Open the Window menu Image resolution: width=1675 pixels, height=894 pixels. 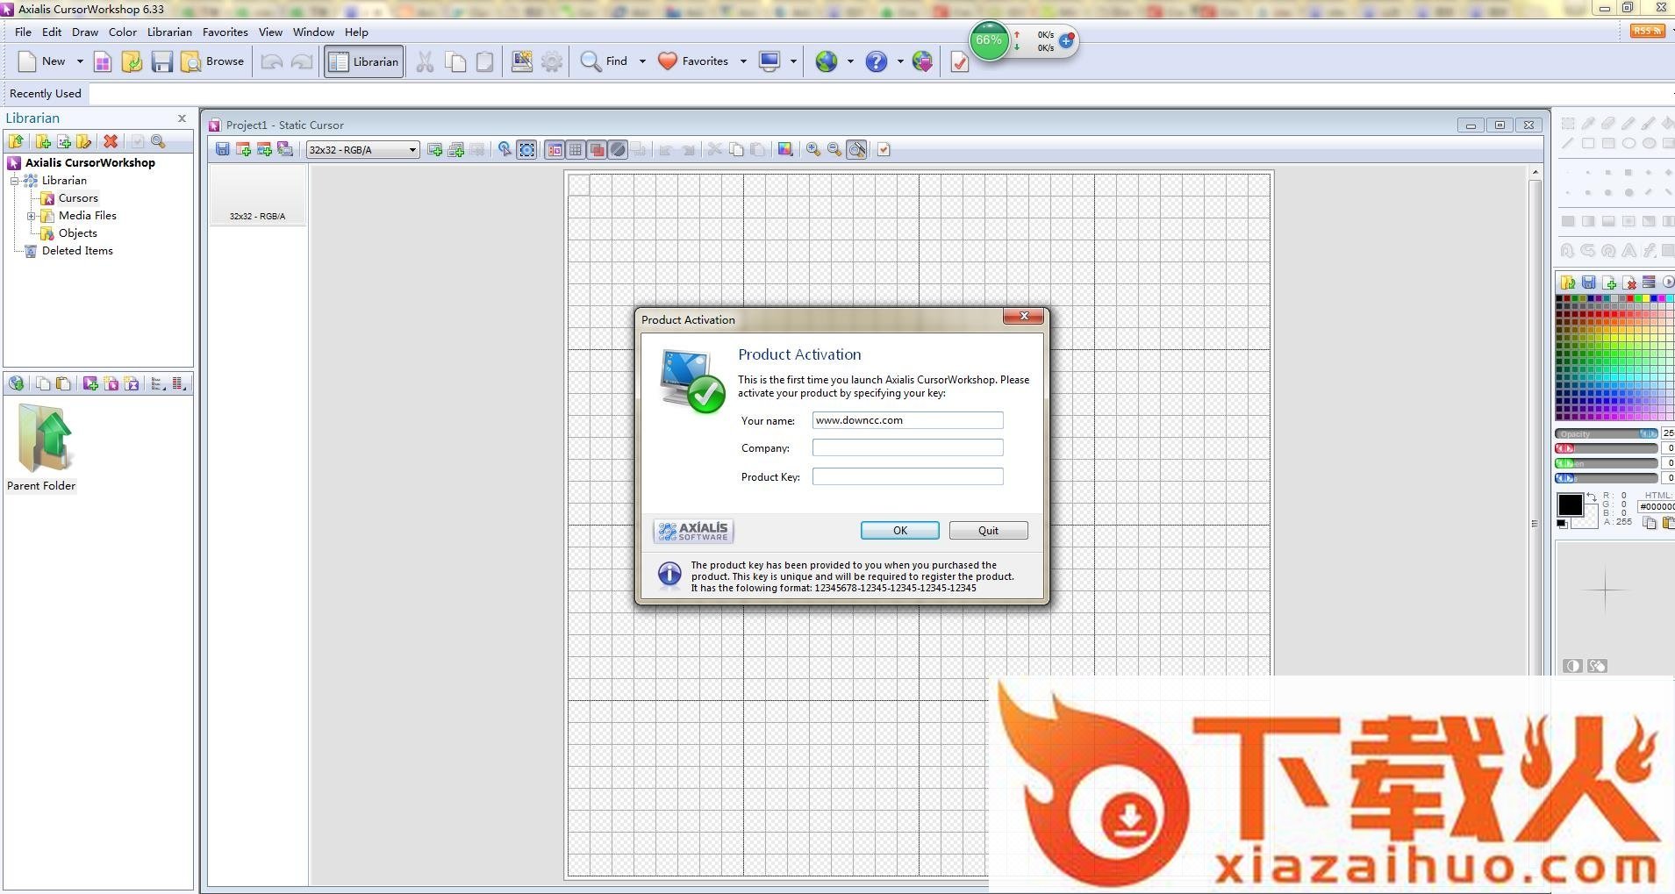click(x=313, y=32)
